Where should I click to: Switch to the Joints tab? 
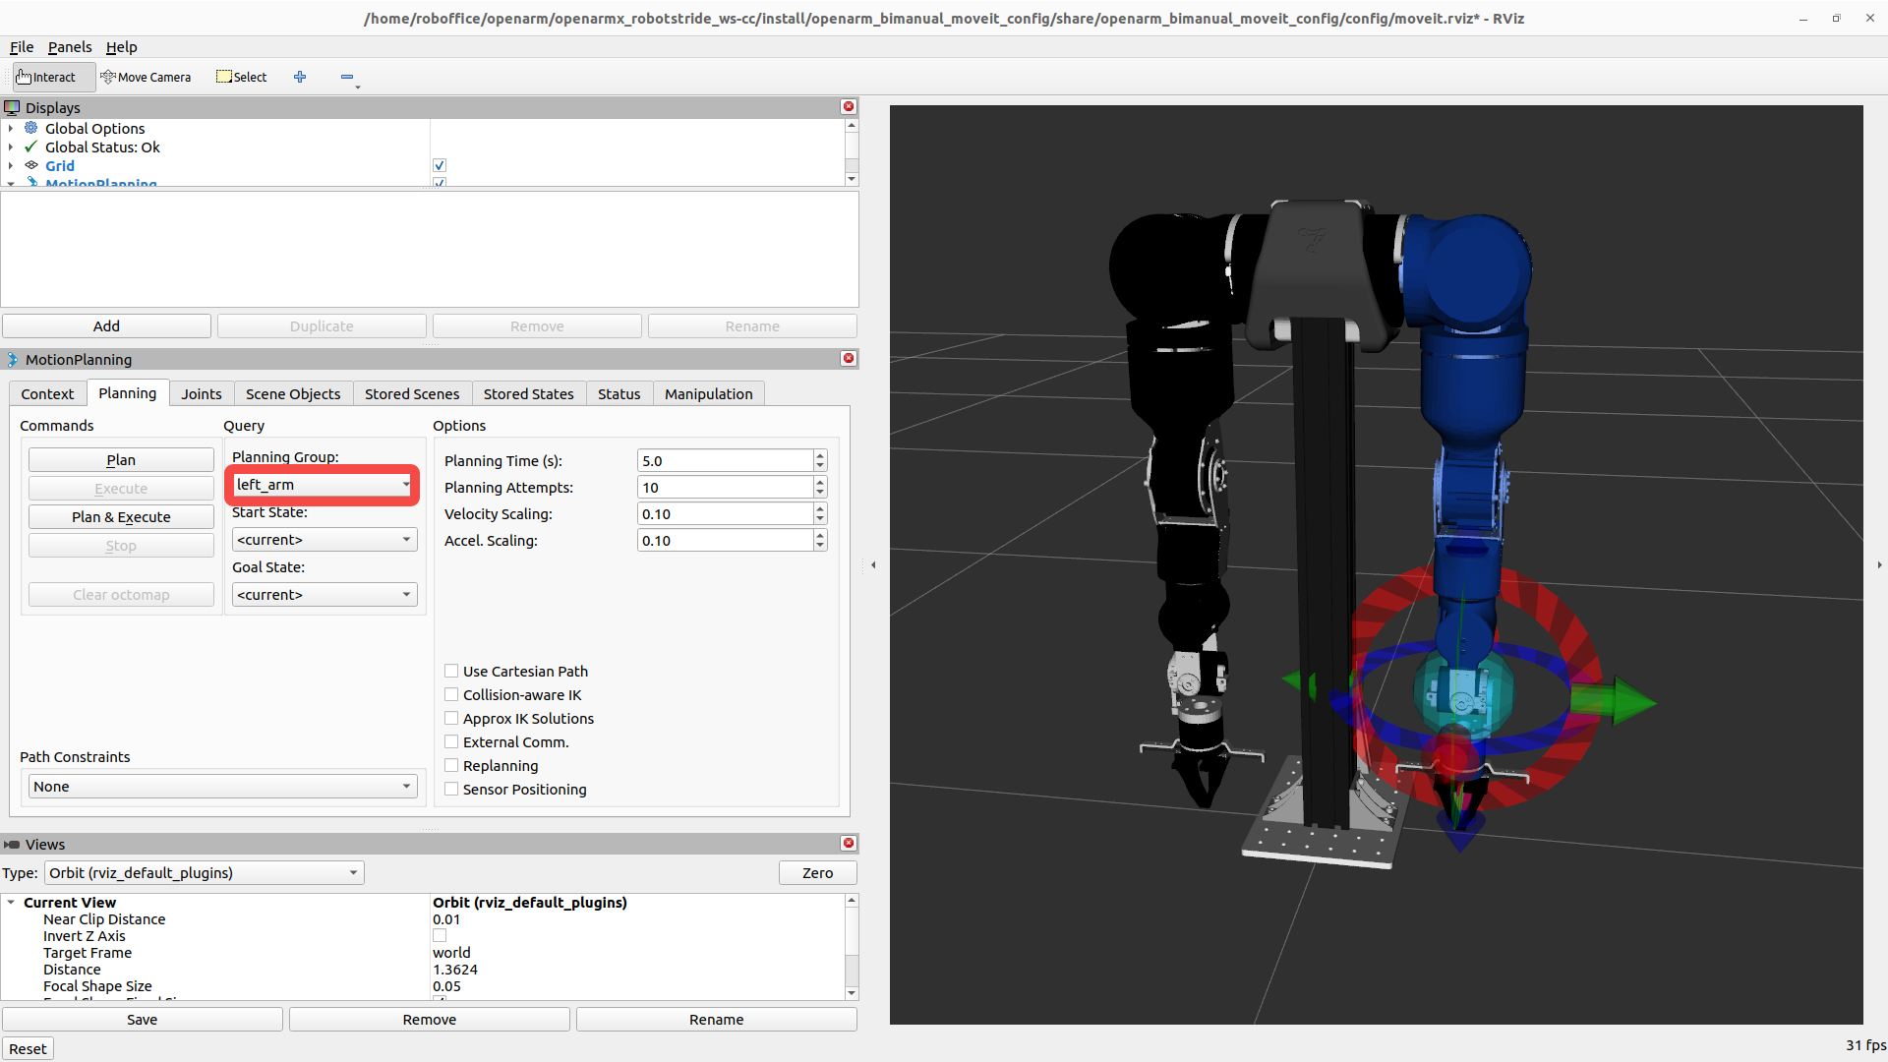pos(201,393)
